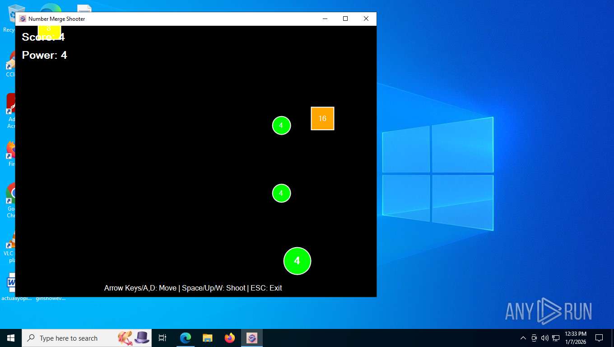The height and width of the screenshot is (347, 614).
Task: Maximize the Number Merge Shooter window
Action: click(x=345, y=19)
